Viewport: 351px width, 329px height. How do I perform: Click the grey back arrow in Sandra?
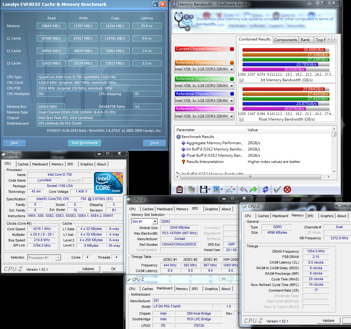[x=243, y=189]
